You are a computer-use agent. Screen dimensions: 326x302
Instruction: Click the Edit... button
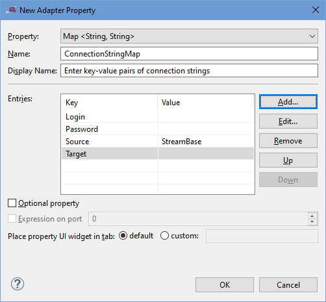[x=288, y=121]
